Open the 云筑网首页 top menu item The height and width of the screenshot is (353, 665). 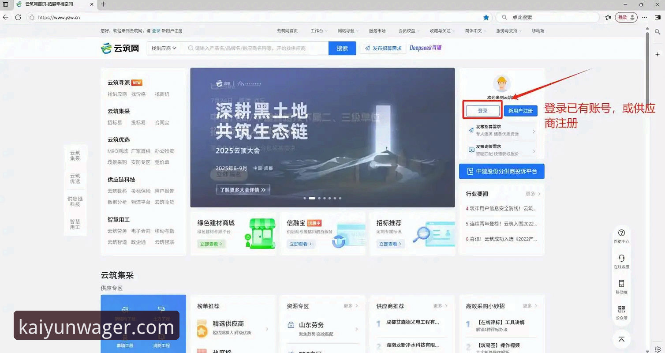pos(287,31)
